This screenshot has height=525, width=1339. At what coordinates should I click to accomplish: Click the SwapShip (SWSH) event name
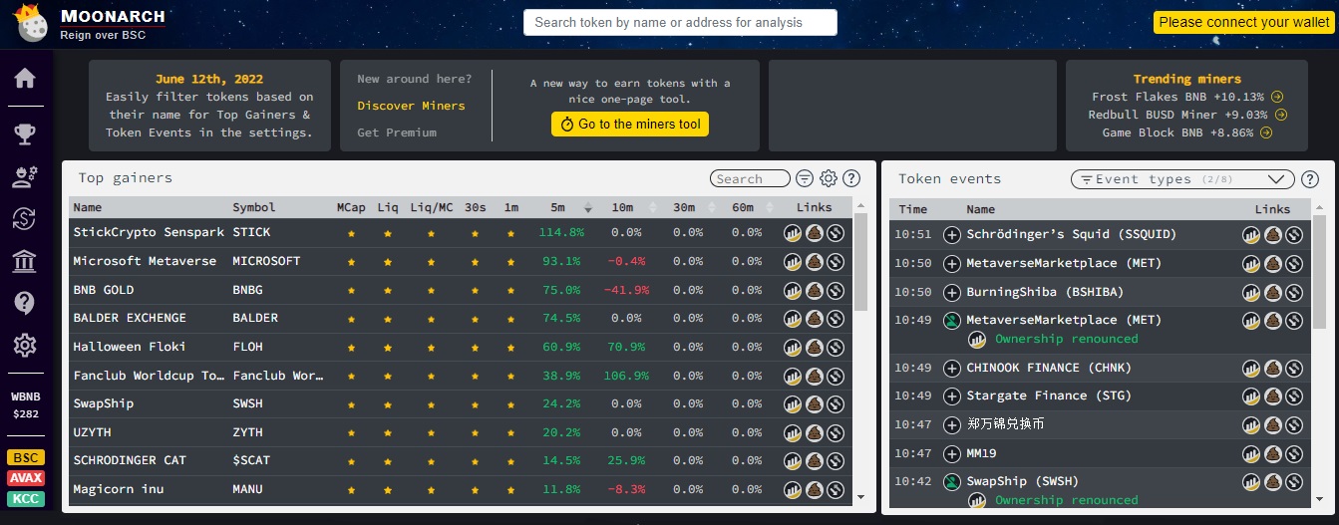click(x=1022, y=481)
